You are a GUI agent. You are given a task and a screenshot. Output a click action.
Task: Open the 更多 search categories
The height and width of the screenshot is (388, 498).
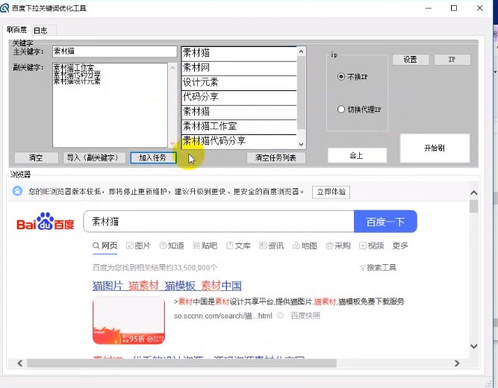click(x=400, y=245)
